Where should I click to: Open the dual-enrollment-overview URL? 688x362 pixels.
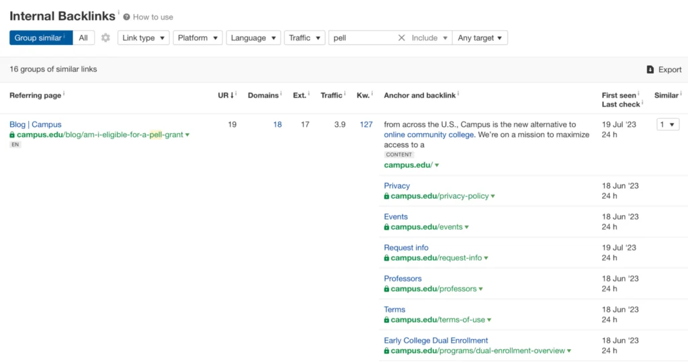(x=478, y=351)
